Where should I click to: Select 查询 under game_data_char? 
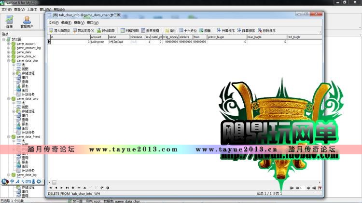pyautogui.click(x=25, y=81)
